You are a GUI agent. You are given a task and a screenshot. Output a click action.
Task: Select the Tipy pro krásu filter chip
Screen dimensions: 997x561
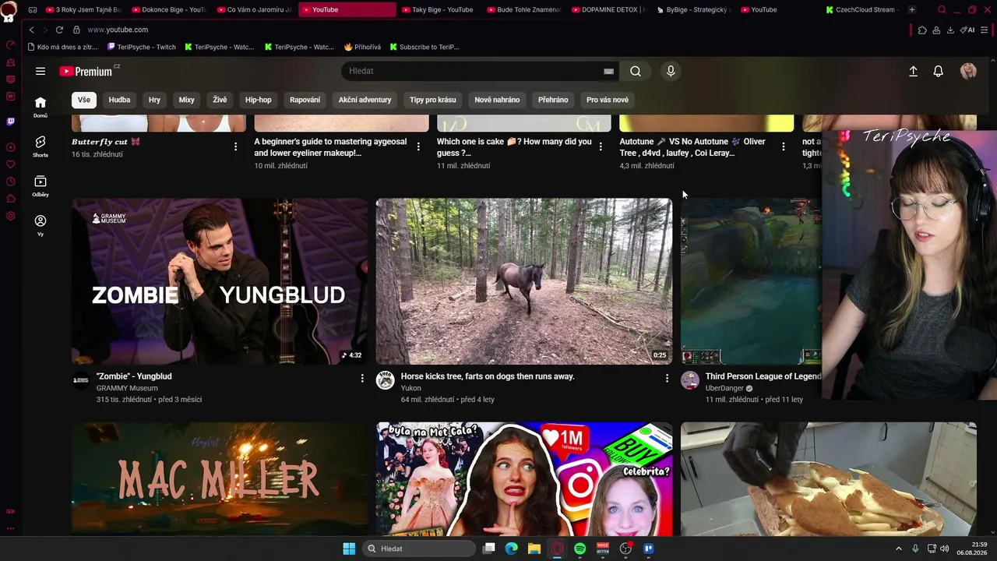(x=433, y=100)
